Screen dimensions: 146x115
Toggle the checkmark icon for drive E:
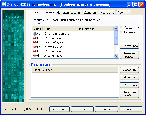[x=35, y=47]
